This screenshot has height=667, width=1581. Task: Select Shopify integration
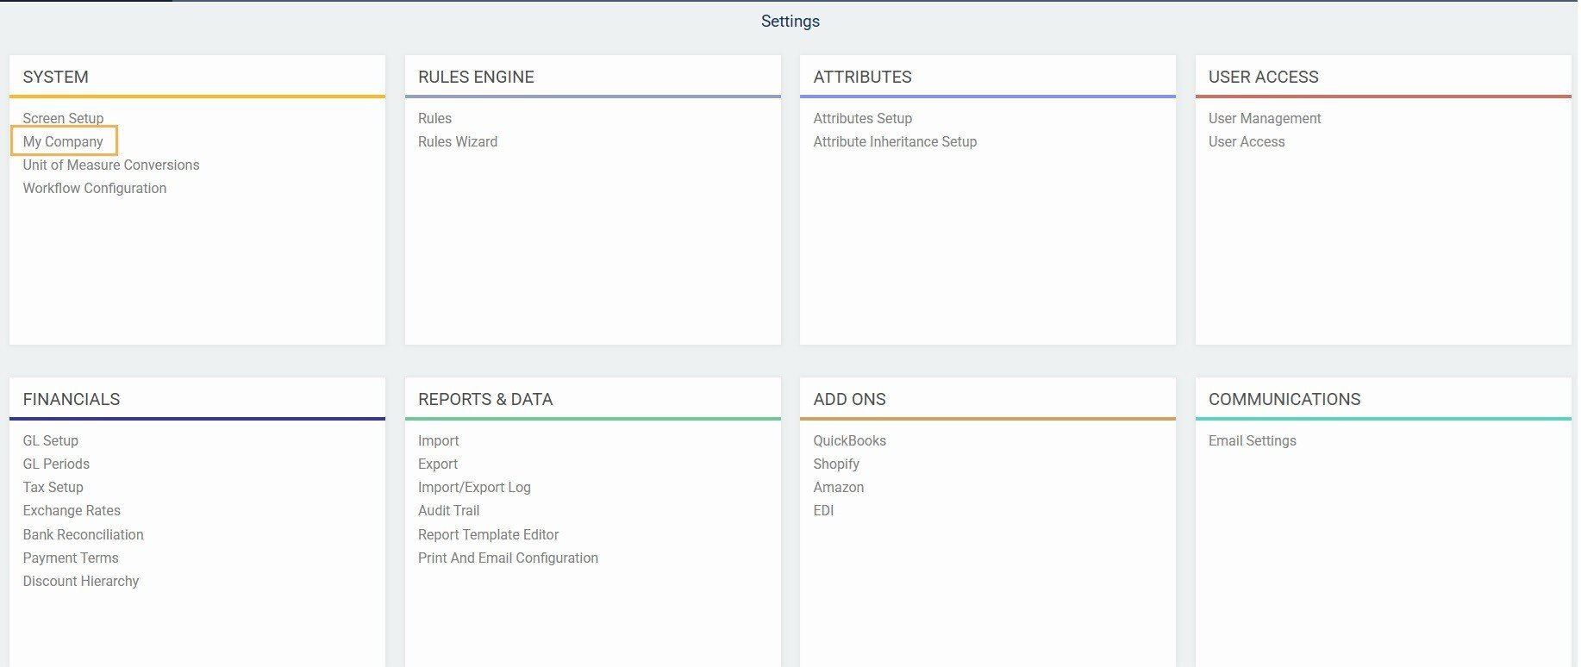coord(835,464)
